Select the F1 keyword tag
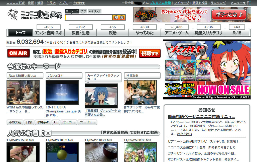This screenshot has width=257, height=162. tap(56, 122)
